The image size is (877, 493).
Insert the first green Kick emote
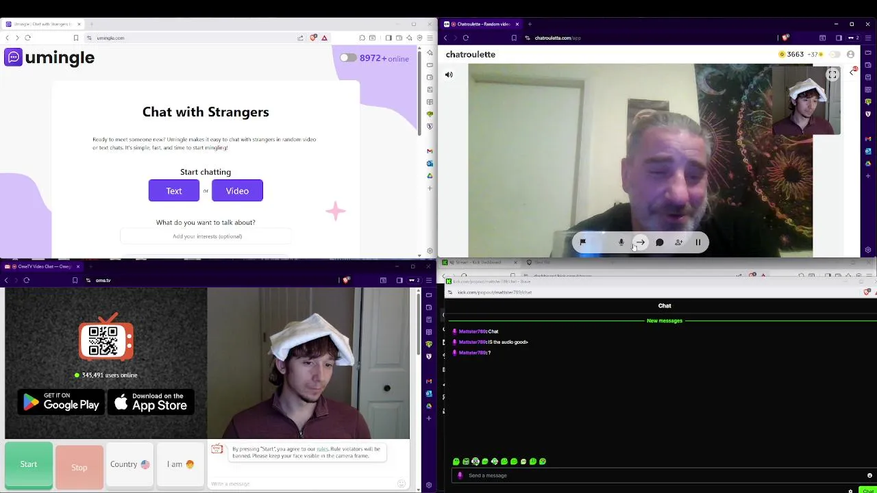click(x=456, y=462)
